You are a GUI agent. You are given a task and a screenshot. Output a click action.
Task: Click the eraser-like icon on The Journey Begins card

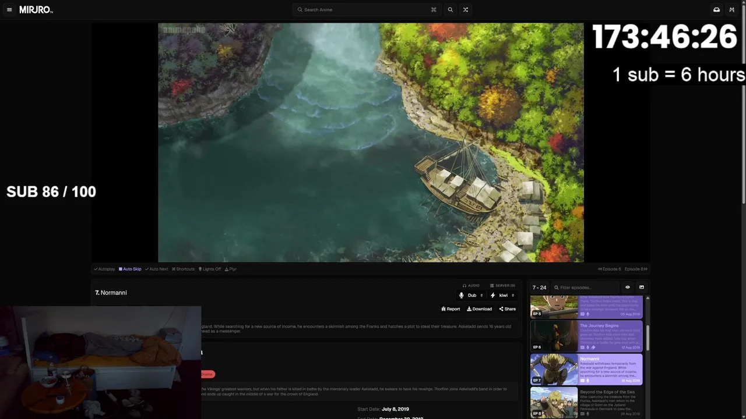point(593,347)
